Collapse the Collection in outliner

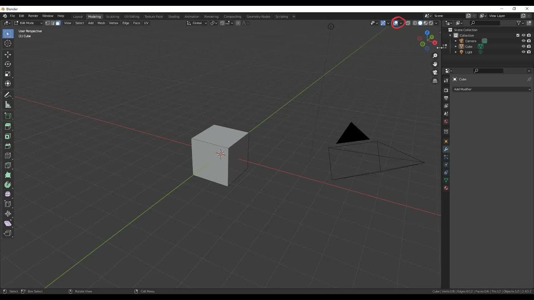coord(450,35)
